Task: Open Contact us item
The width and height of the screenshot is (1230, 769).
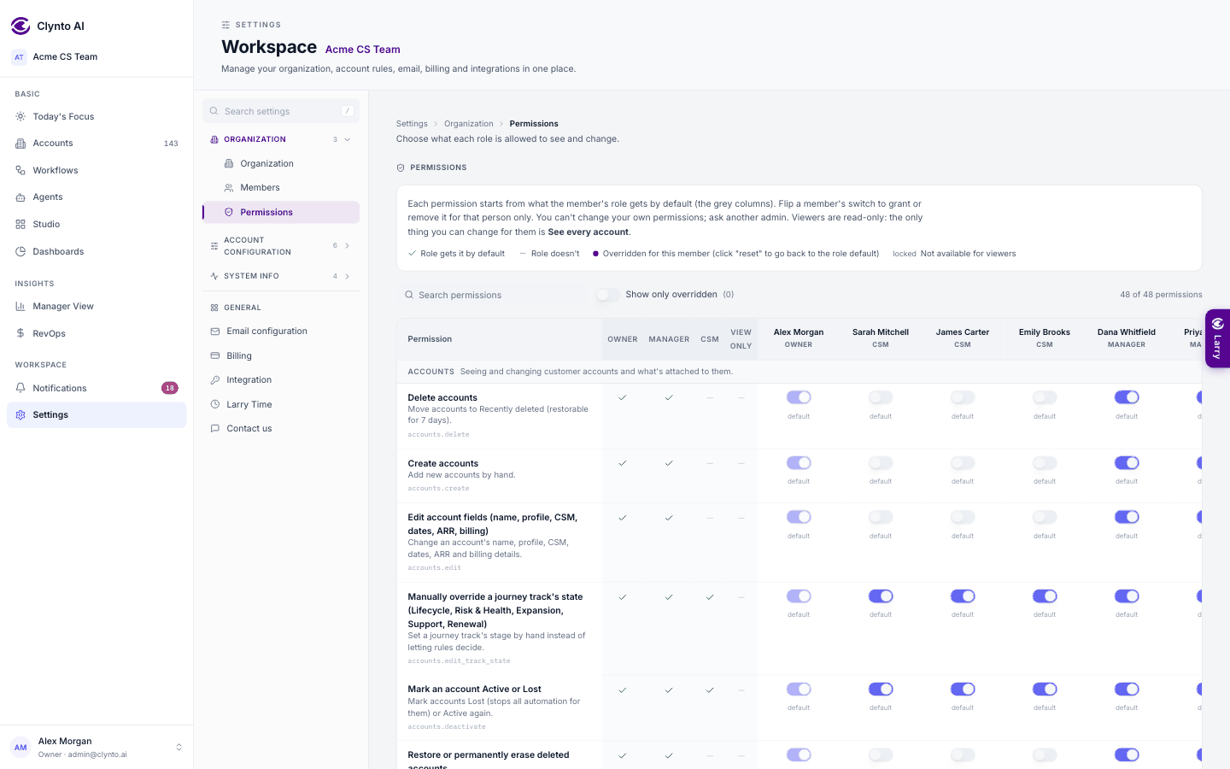Action: point(281,429)
